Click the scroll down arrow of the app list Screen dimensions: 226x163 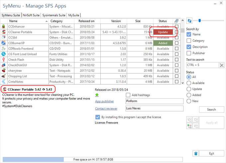click(182, 83)
